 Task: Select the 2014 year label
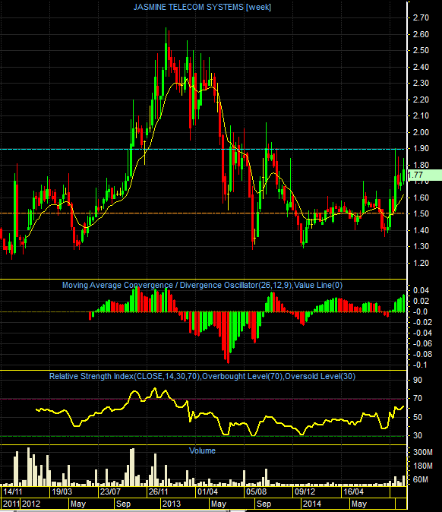point(311,504)
